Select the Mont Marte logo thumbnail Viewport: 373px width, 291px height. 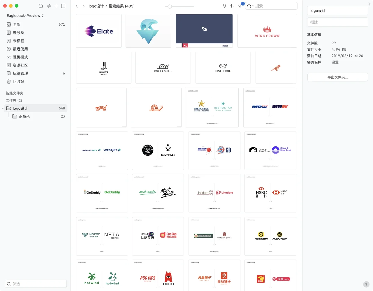click(x=158, y=193)
